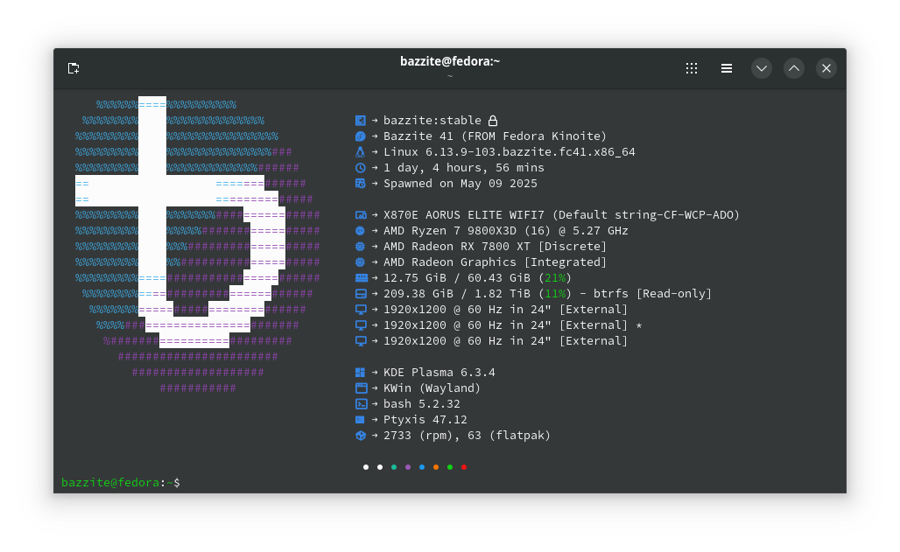Viewport: 900px width, 552px height.
Task: Click the lock icon after bazzite:stable
Action: coord(493,121)
